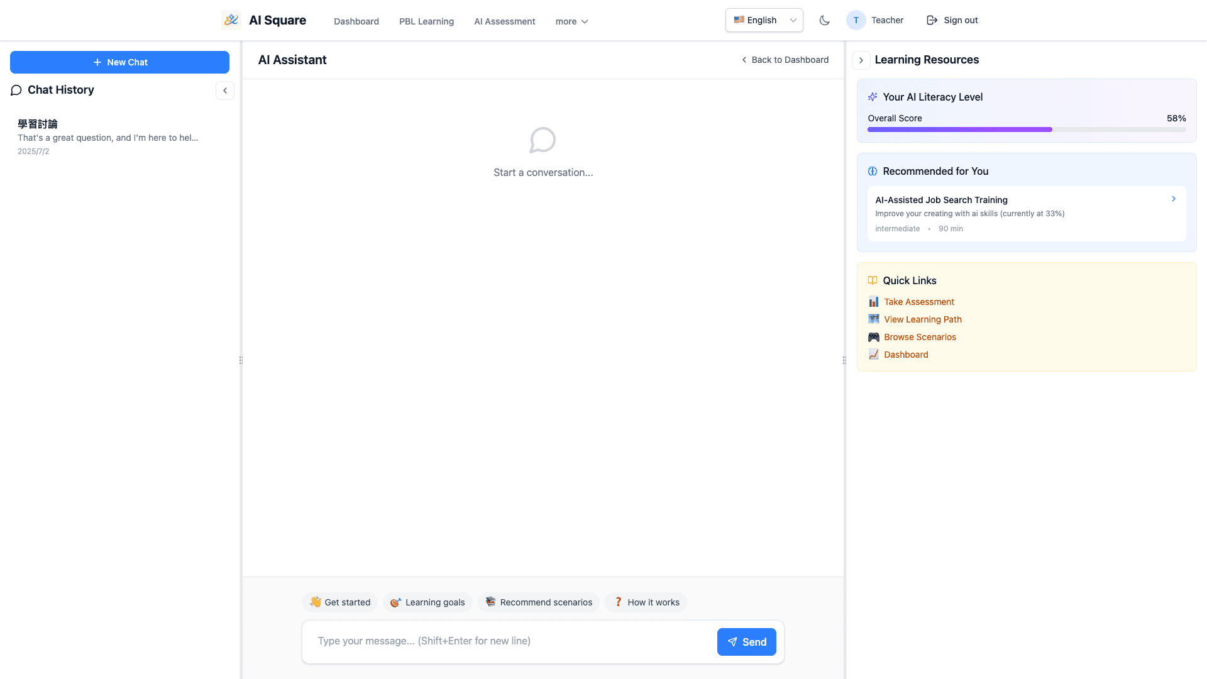Go to the AI Assessment nav item
The width and height of the screenshot is (1207, 679).
pyautogui.click(x=504, y=21)
